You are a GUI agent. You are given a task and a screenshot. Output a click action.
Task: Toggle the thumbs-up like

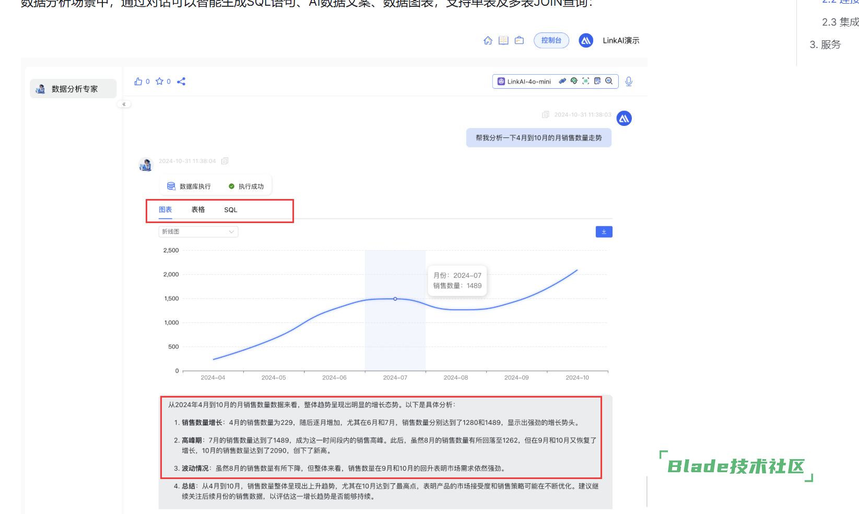(138, 81)
